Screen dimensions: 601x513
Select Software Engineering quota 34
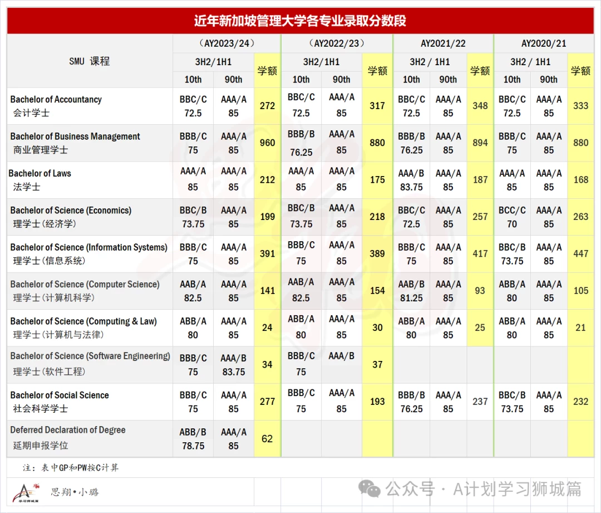267,364
